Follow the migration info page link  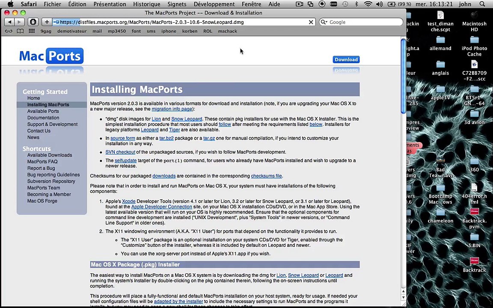pos(172,109)
